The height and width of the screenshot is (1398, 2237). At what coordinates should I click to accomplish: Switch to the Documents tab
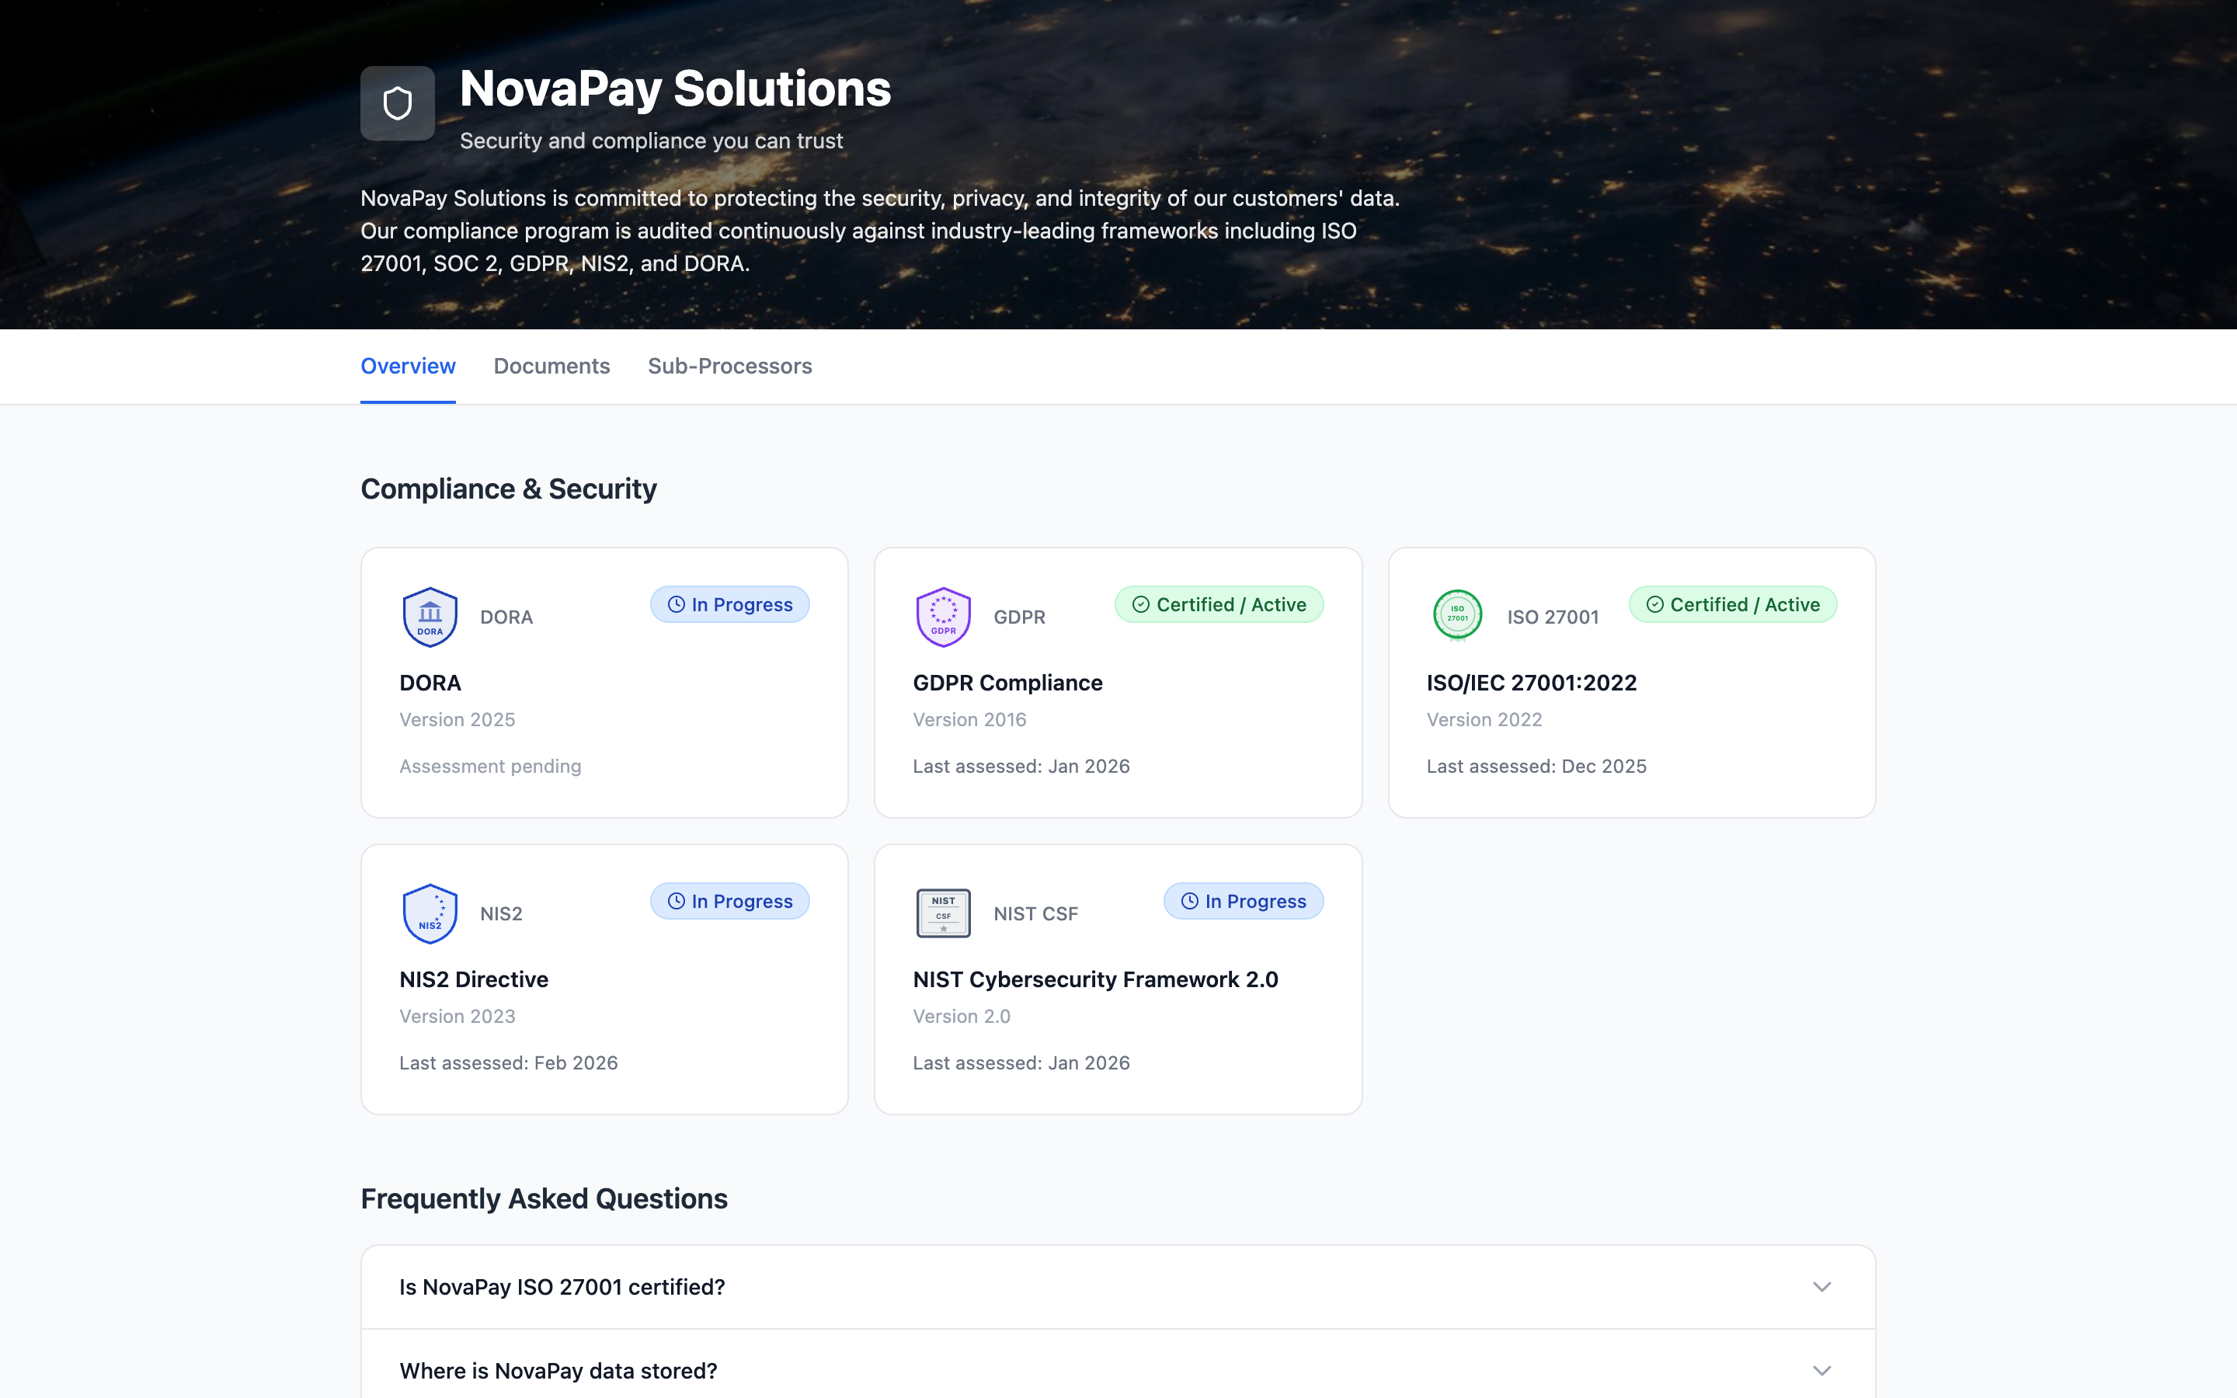[x=551, y=366]
